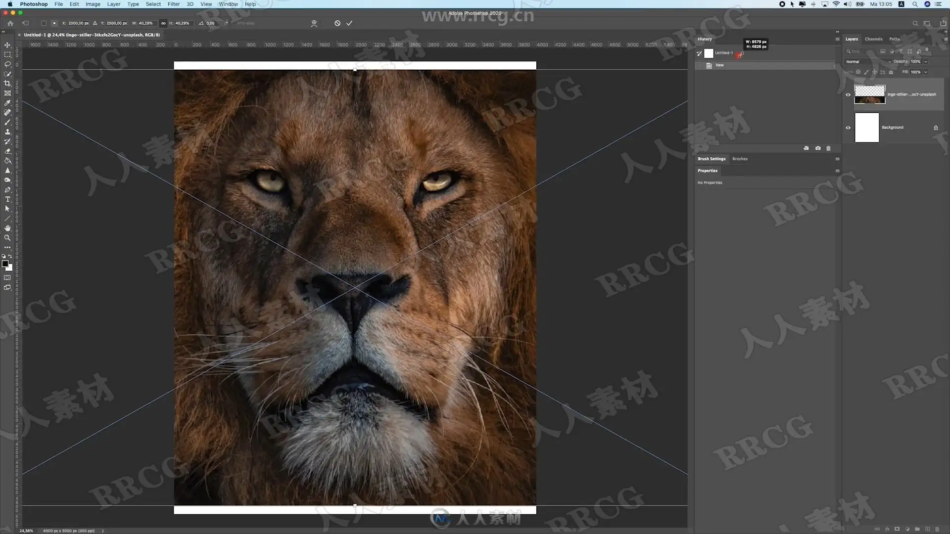
Task: Switch to the Channels tab
Action: pos(873,39)
